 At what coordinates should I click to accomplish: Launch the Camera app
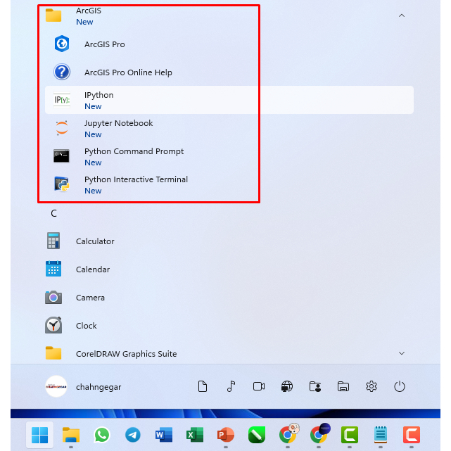tap(90, 298)
